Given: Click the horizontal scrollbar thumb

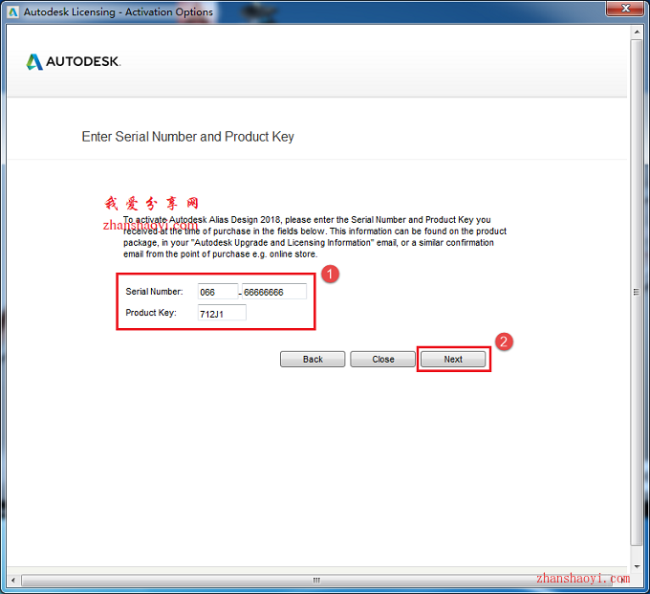Looking at the screenshot, I should 316,580.
